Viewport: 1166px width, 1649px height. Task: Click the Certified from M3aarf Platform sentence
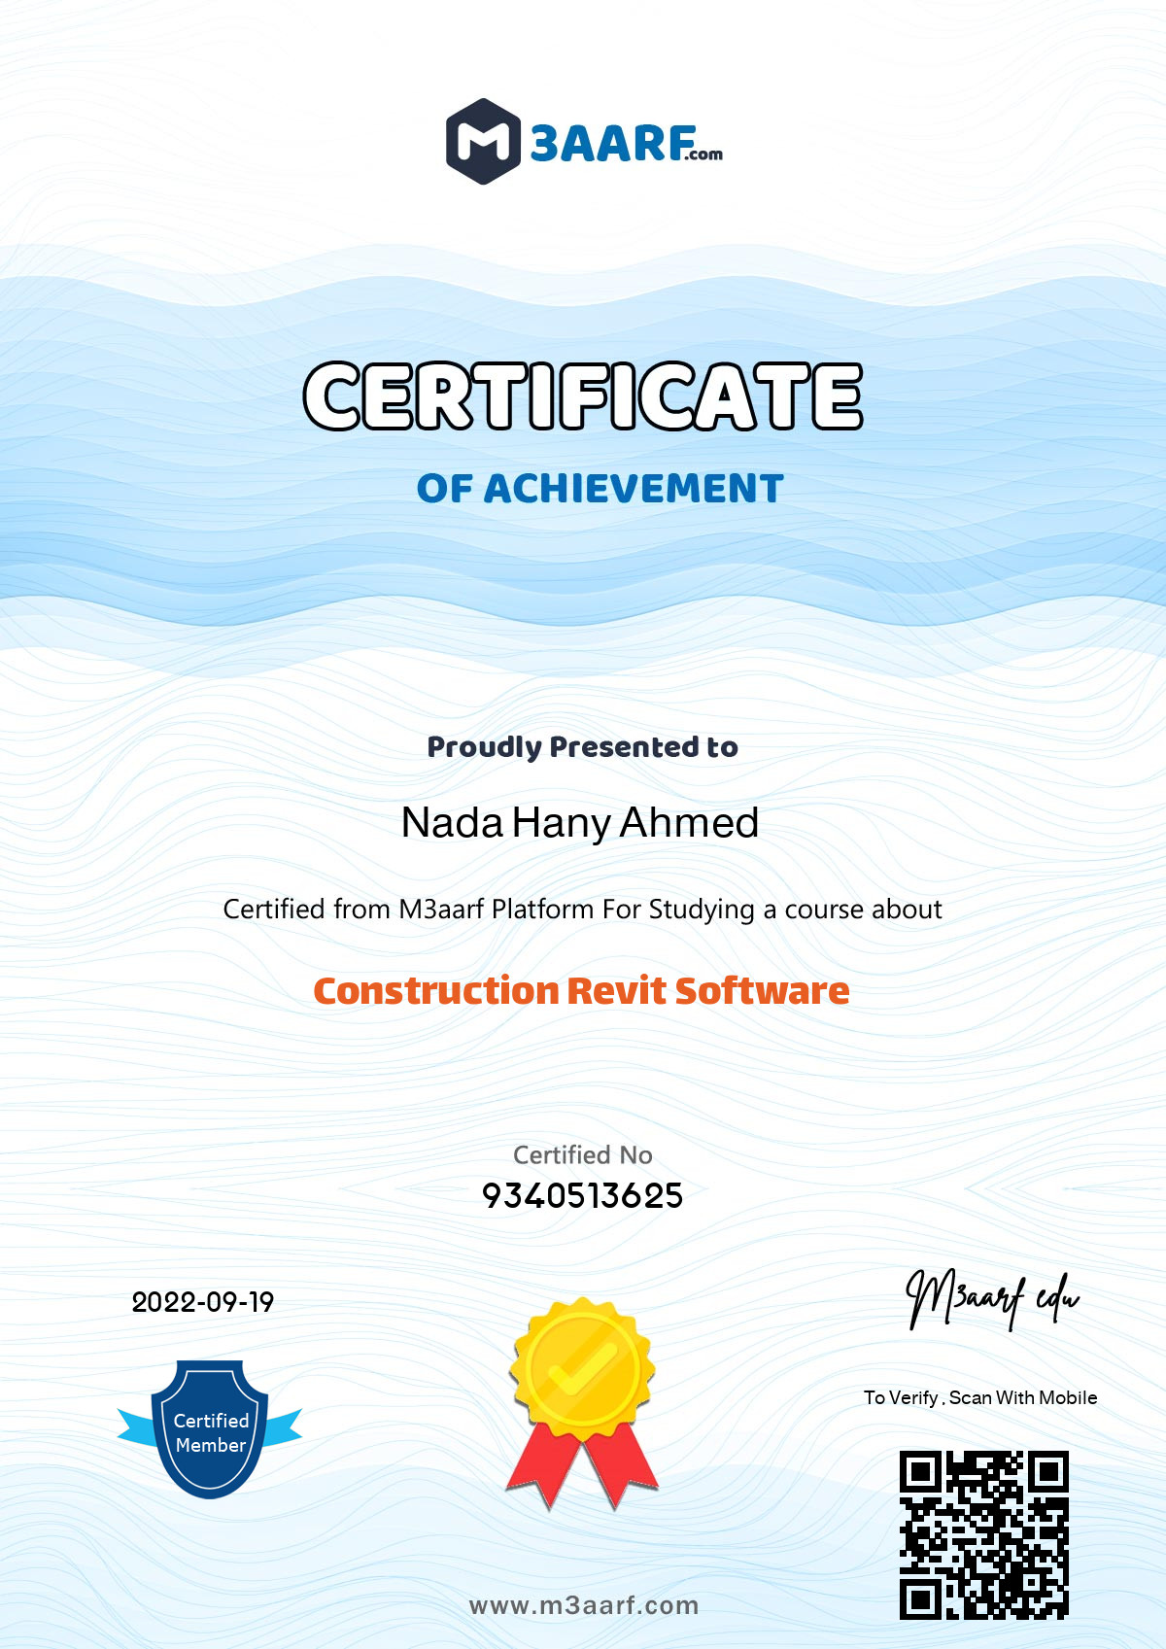[583, 910]
